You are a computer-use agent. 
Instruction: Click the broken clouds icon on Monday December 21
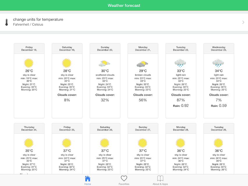(142, 64)
